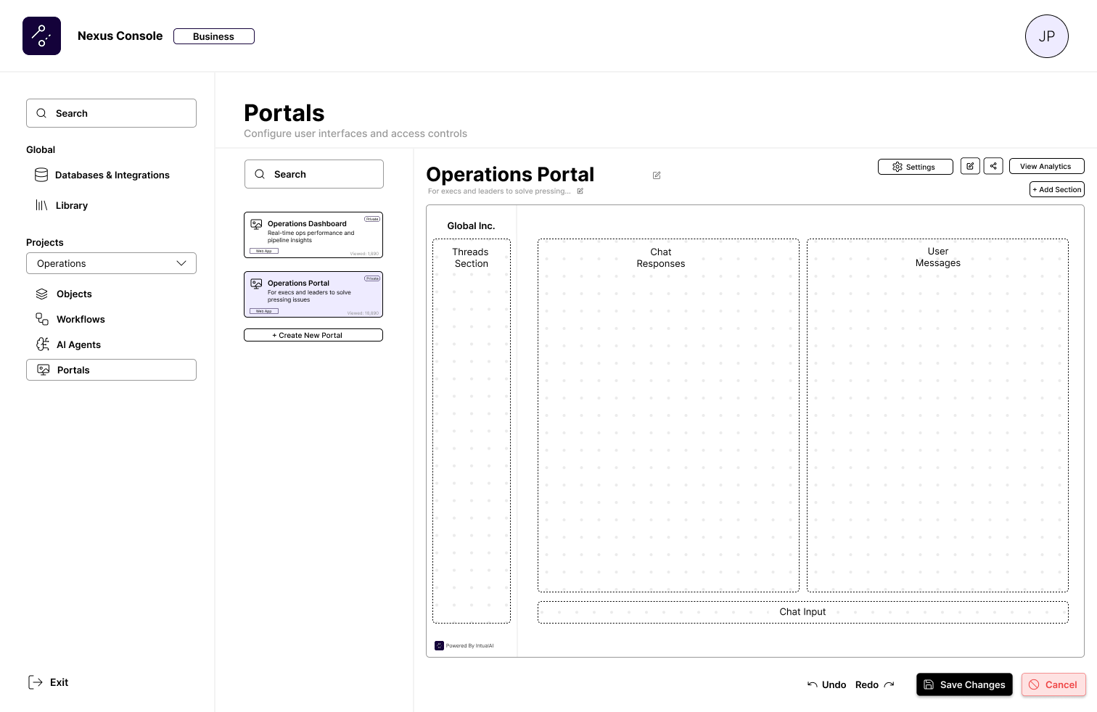Add a new section to the portal
This screenshot has height=712, width=1097.
(1057, 189)
